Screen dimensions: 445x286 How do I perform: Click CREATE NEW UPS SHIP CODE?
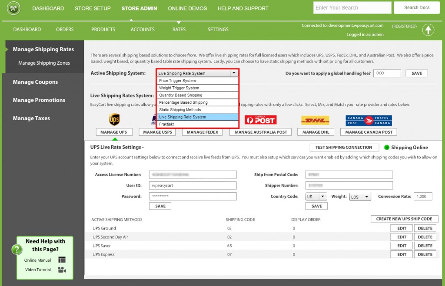coord(404,219)
